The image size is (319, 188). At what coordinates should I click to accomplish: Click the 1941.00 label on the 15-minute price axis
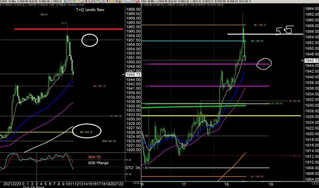click(133, 88)
